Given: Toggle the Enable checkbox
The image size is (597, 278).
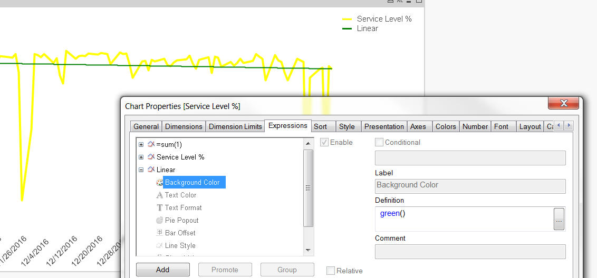Looking at the screenshot, I should (x=324, y=142).
